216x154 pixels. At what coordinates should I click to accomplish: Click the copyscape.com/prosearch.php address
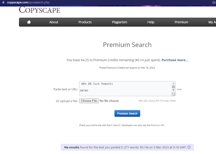coord(28,2)
